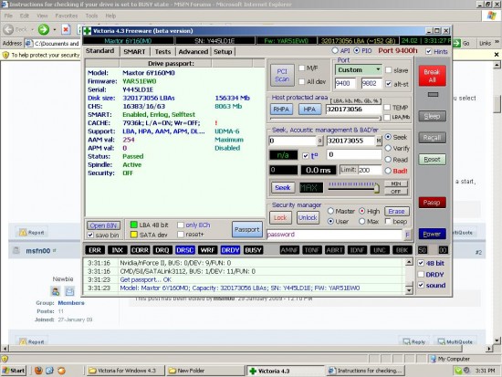Viewport: 502px width, 377px height.
Task: Click the Recall button
Action: click(432, 138)
